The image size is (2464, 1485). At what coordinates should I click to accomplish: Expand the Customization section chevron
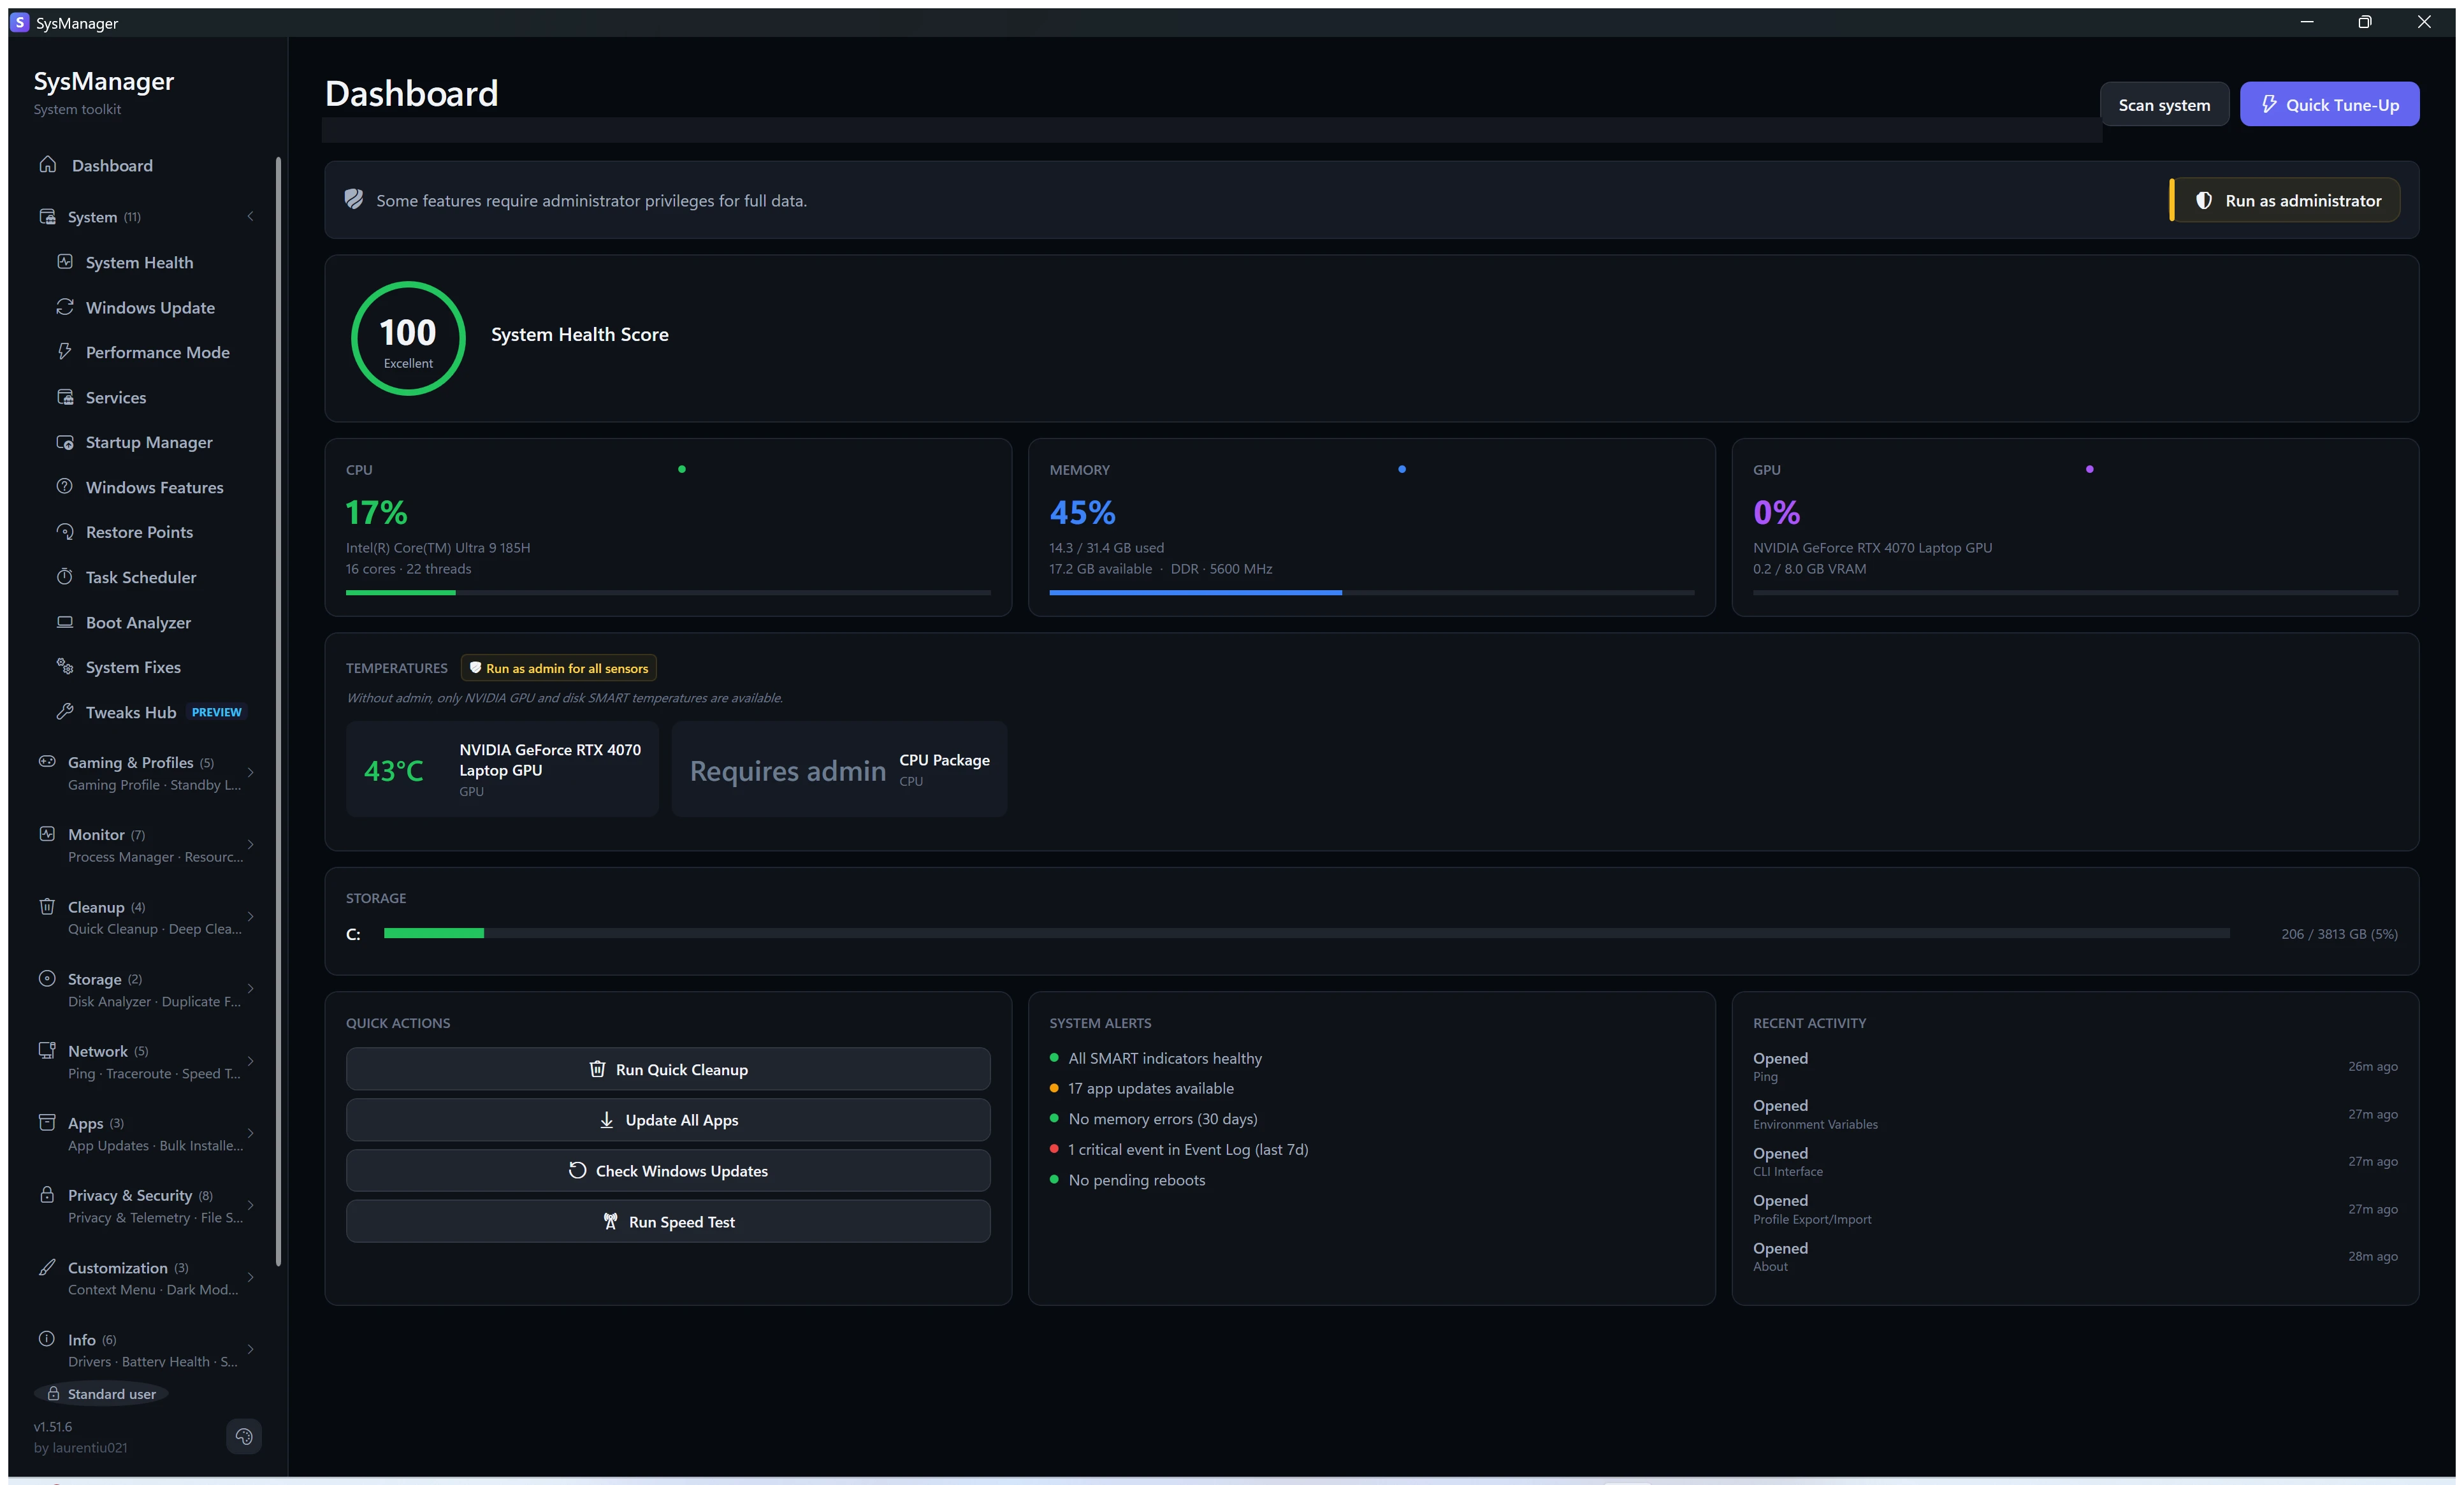pyautogui.click(x=250, y=1277)
